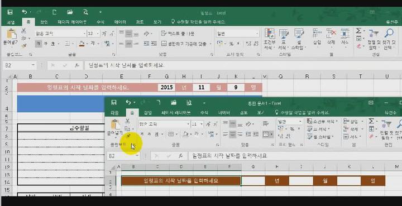Click Format Painter brush in front window
Screen dimensions: 402x206
pyautogui.click(x=128, y=136)
